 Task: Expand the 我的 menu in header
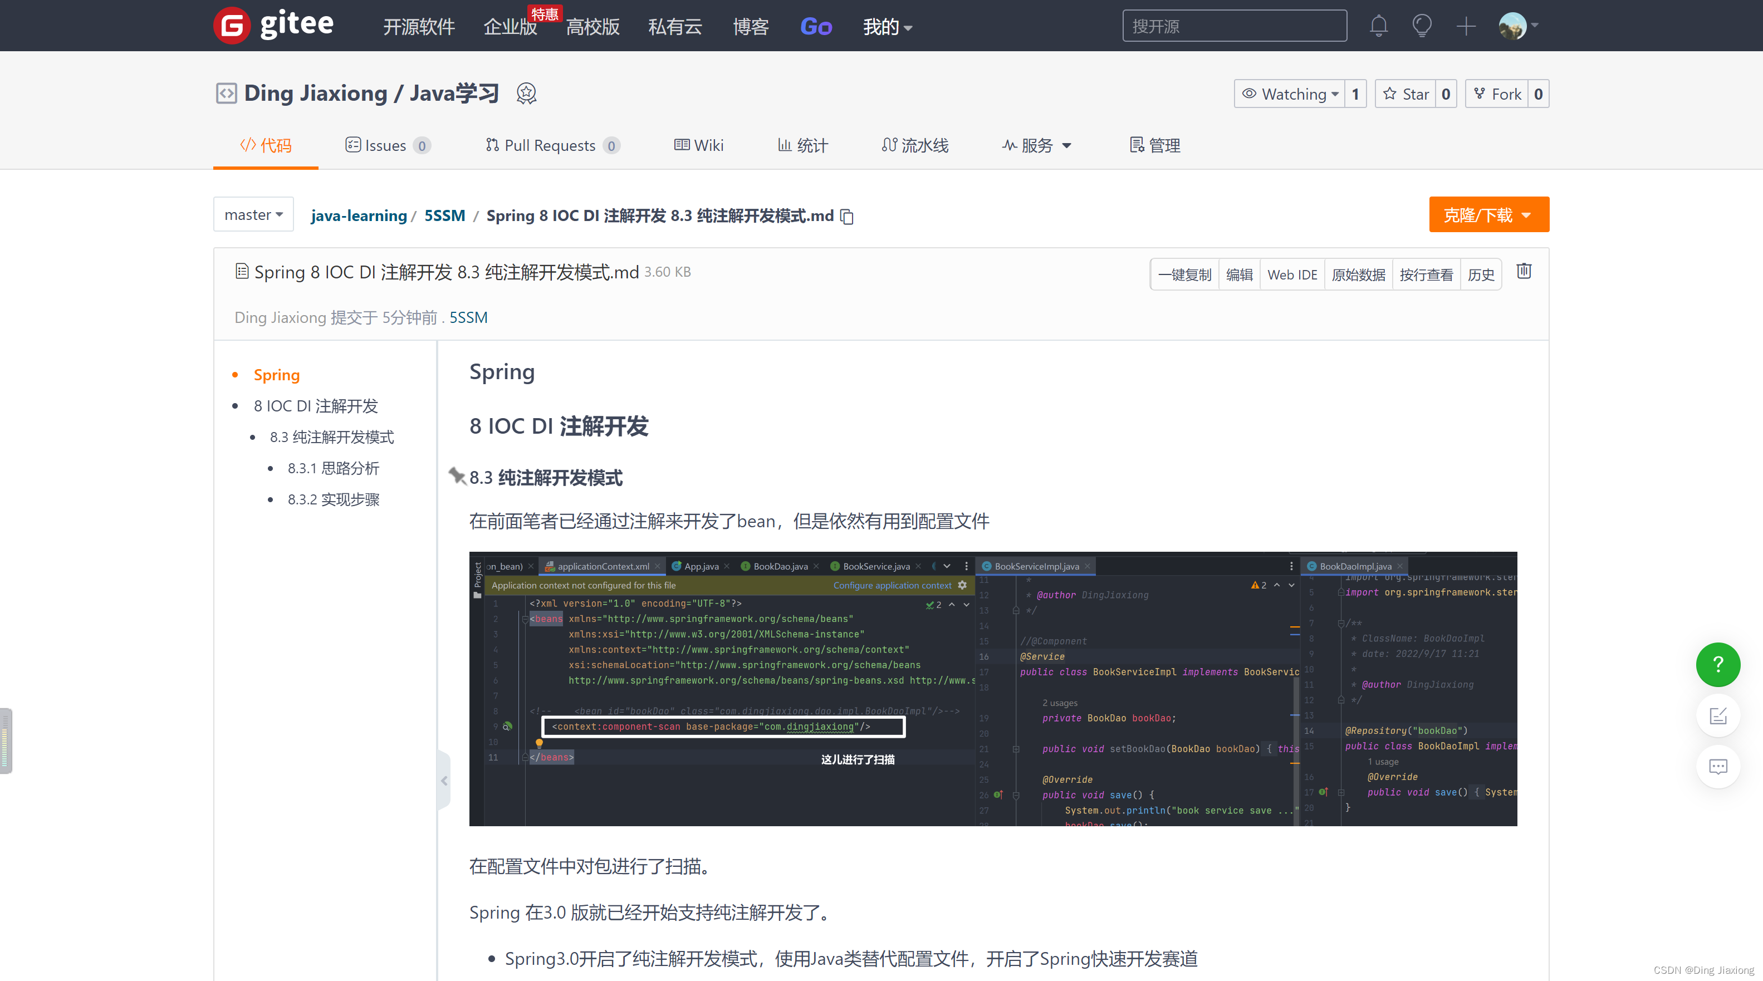[x=887, y=27]
